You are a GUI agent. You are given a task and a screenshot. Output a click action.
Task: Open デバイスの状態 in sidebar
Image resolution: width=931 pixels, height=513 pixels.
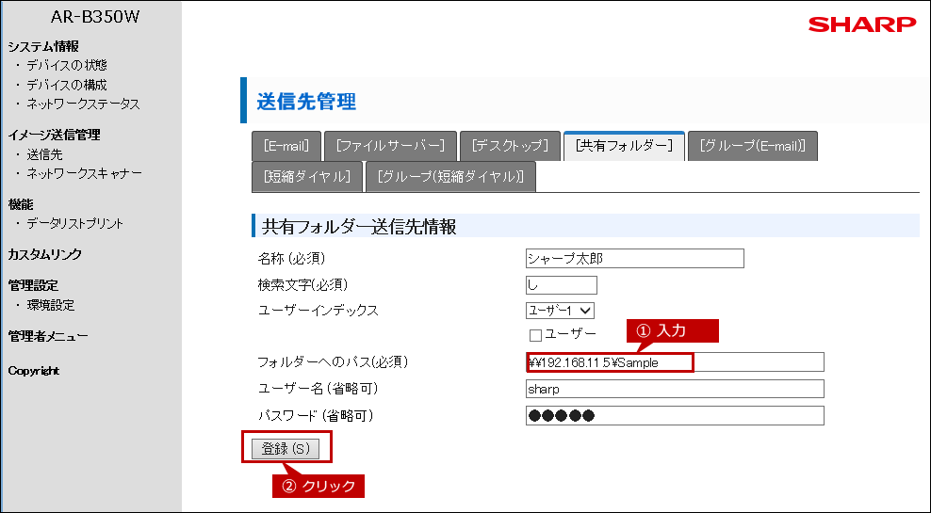[66, 65]
